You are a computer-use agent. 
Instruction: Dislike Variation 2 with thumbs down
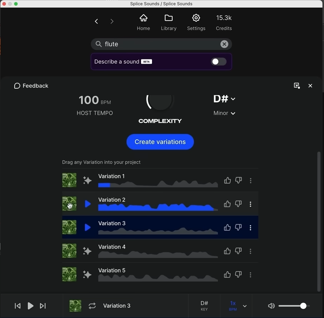point(239,204)
